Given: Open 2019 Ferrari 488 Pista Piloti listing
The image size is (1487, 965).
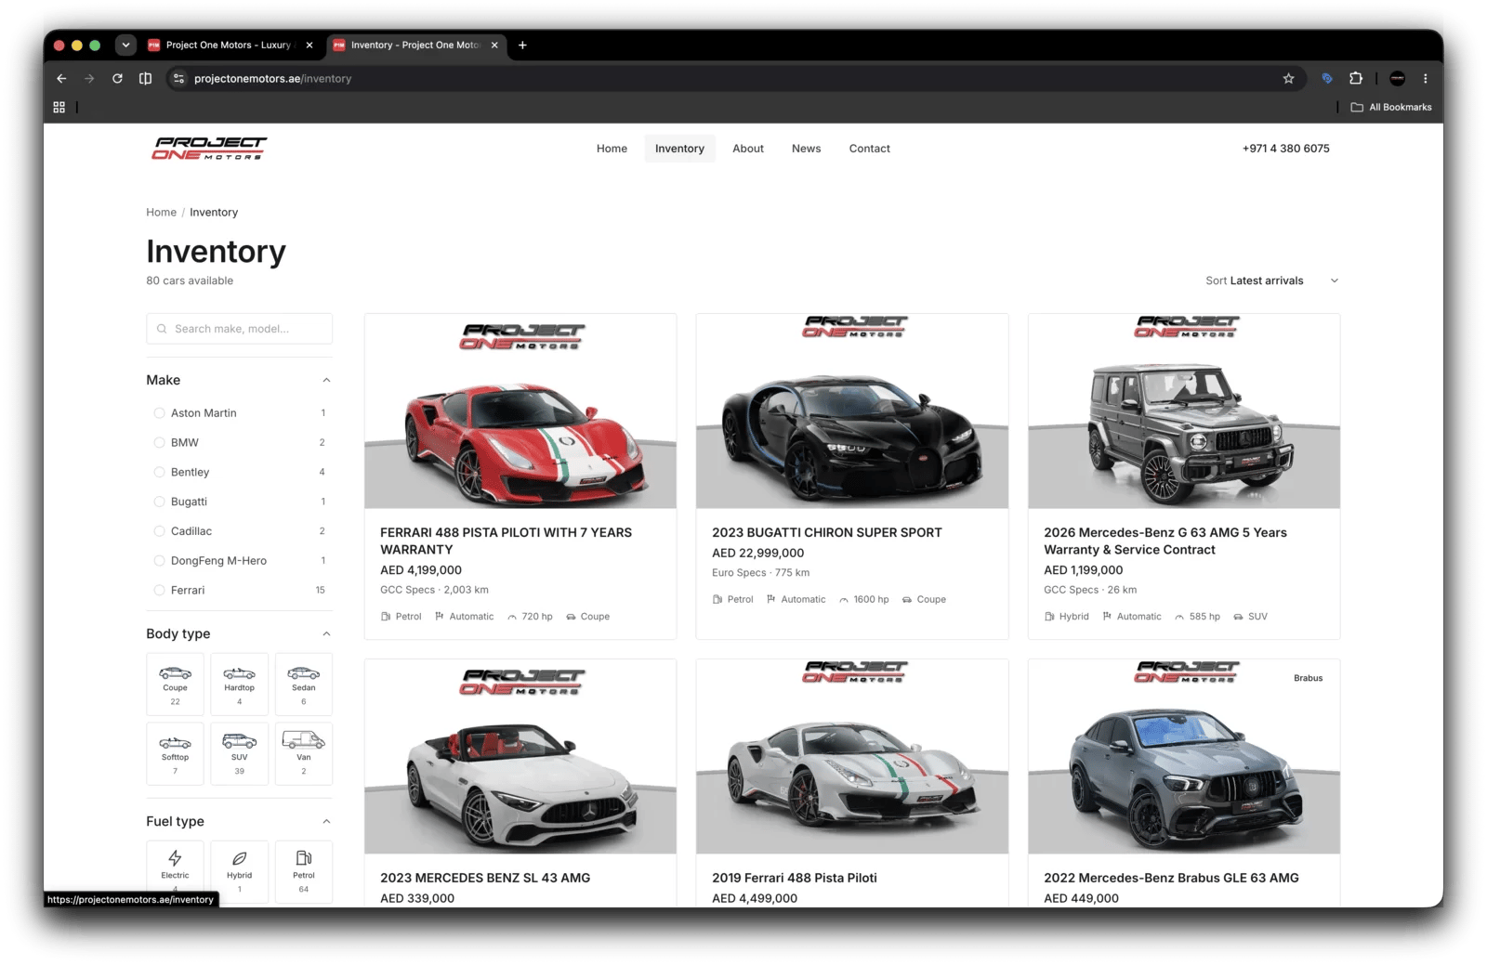Looking at the screenshot, I should 794,878.
